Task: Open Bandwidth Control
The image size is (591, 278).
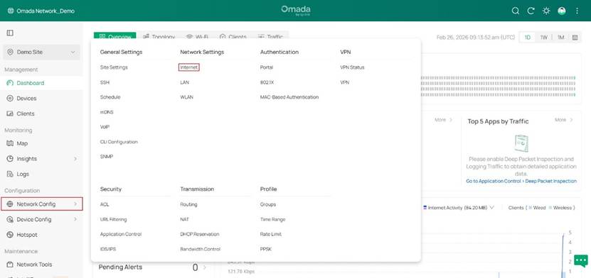Action: pyautogui.click(x=200, y=249)
